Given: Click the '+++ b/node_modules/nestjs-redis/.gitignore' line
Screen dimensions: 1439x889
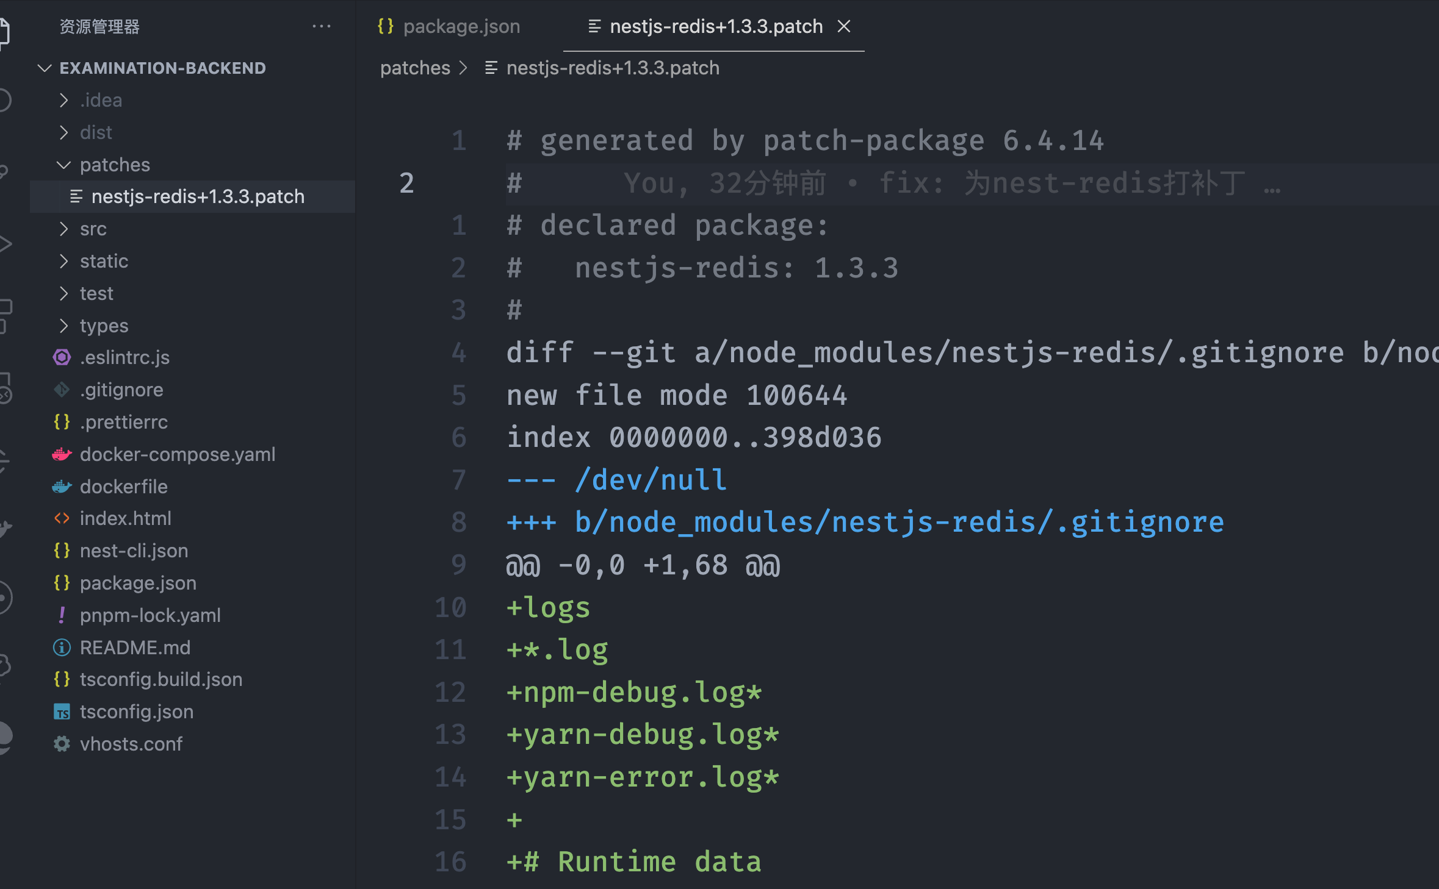Looking at the screenshot, I should (x=865, y=523).
